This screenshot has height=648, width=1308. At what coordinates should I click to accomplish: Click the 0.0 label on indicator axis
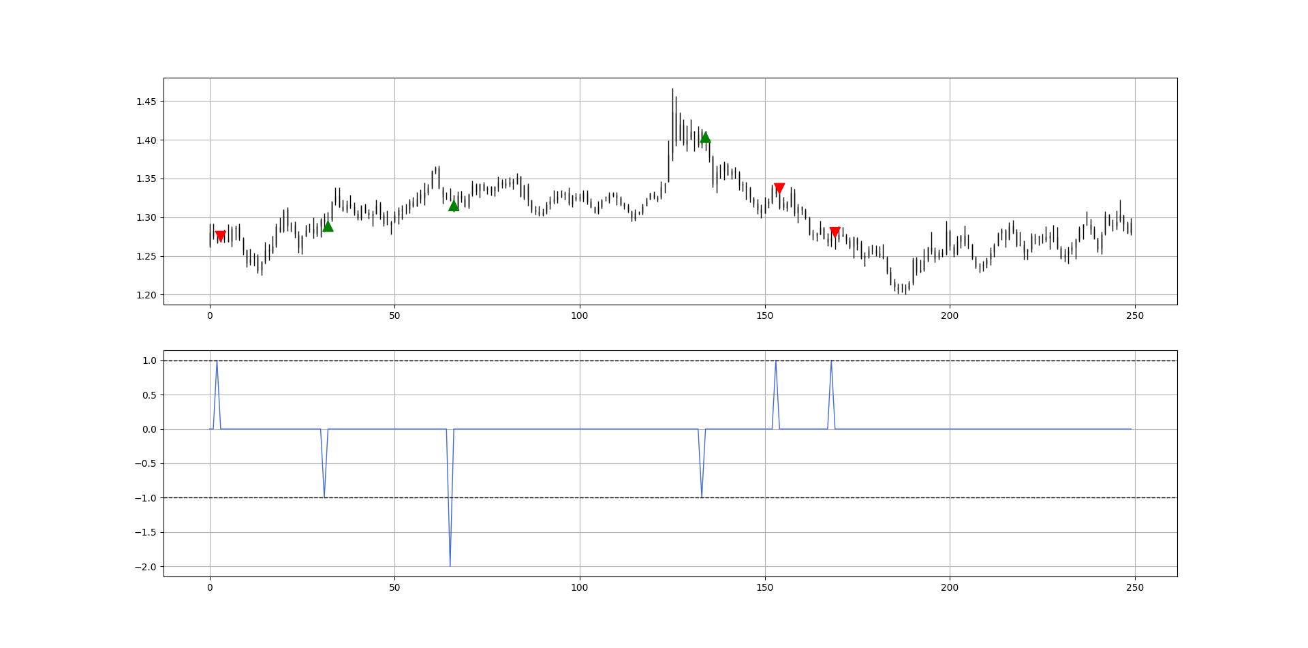click(x=149, y=429)
